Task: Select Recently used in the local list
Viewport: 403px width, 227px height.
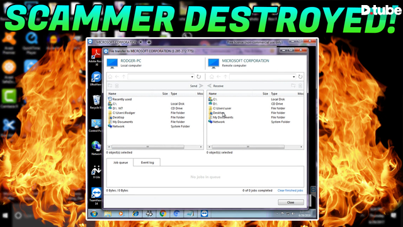Action: pos(156,99)
